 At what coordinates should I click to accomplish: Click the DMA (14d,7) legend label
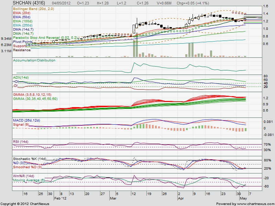point(22,29)
